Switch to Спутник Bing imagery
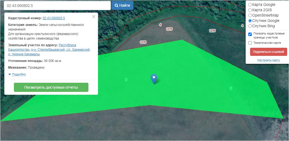This screenshot has width=289, height=141. 250,26
